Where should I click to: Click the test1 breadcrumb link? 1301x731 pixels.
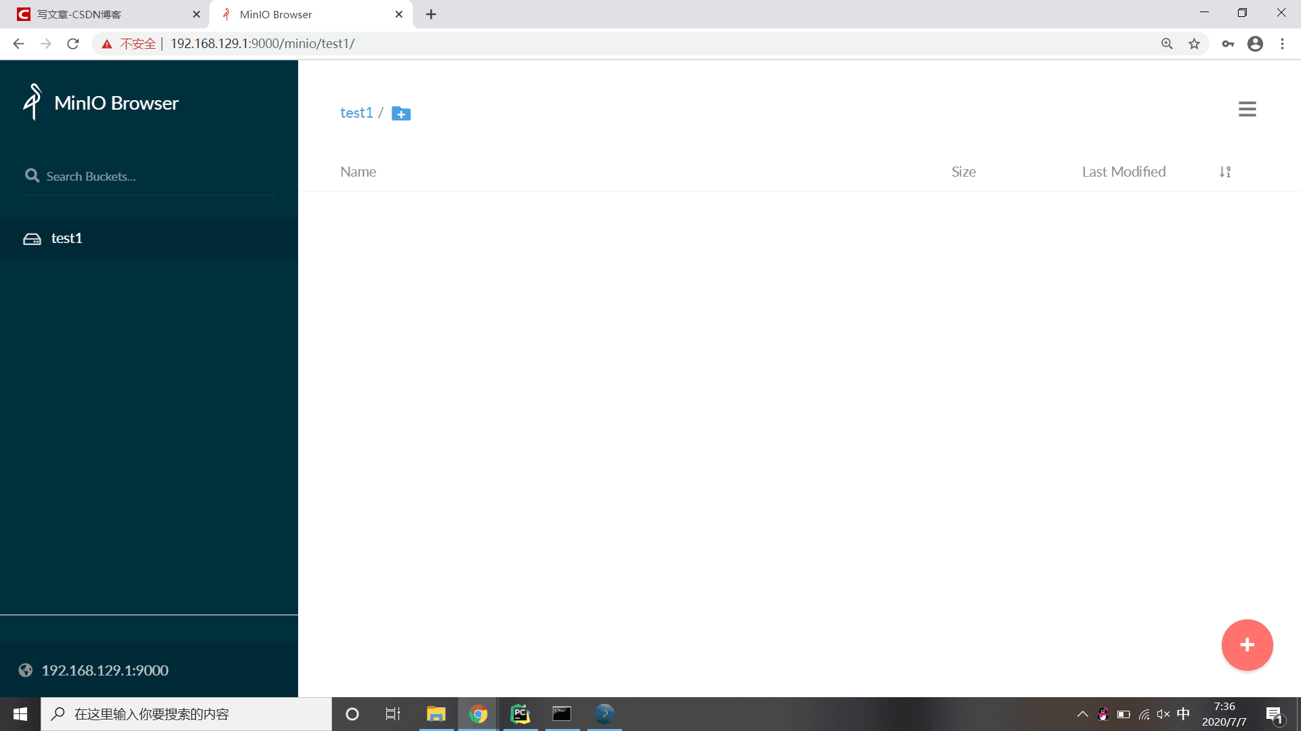tap(356, 112)
